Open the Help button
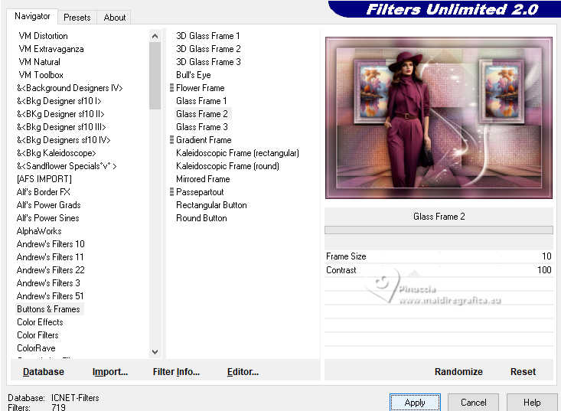 [532, 403]
